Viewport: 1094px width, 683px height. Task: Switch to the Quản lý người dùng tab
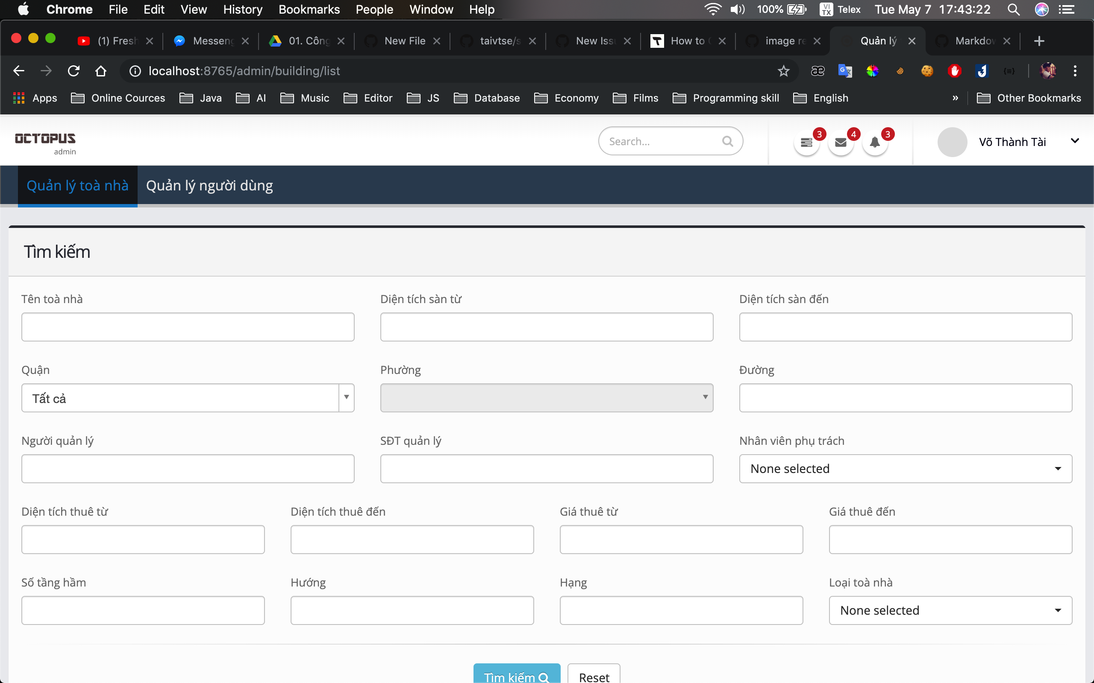209,185
